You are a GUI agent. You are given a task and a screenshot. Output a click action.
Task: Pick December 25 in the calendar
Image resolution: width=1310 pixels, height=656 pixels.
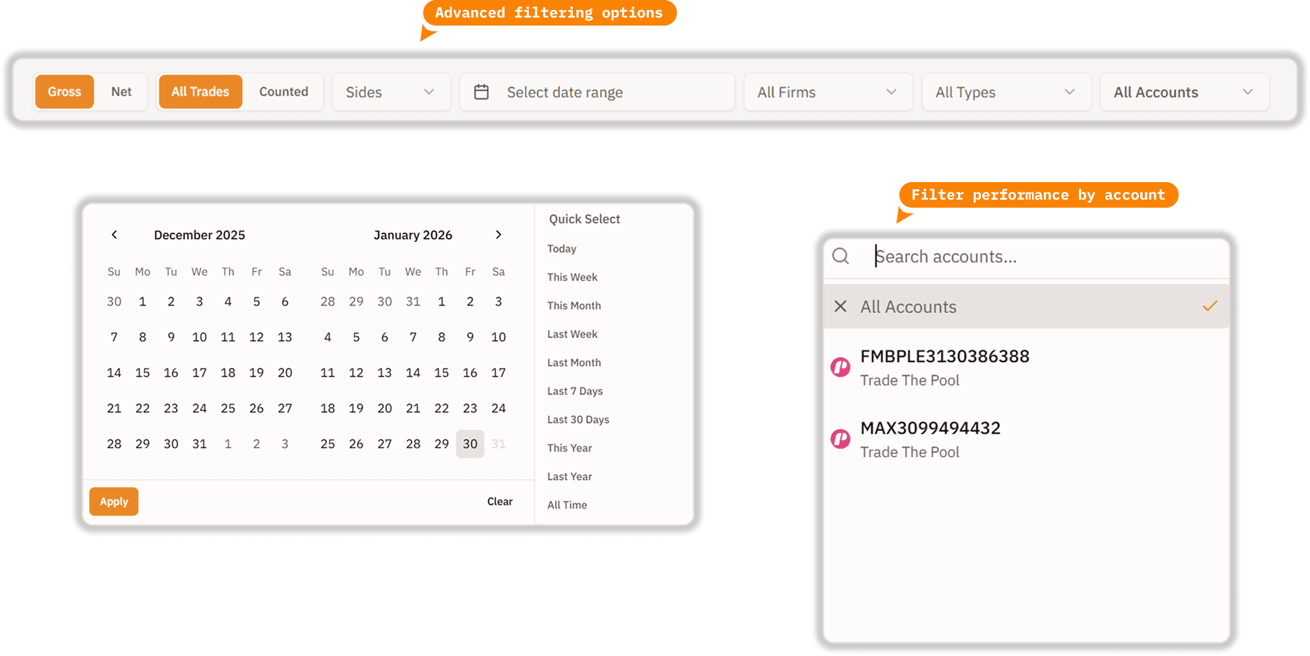(228, 408)
